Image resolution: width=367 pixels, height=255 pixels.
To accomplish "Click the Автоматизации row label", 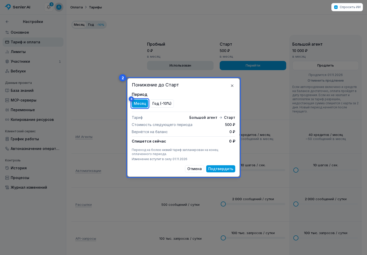I will 88,171.
